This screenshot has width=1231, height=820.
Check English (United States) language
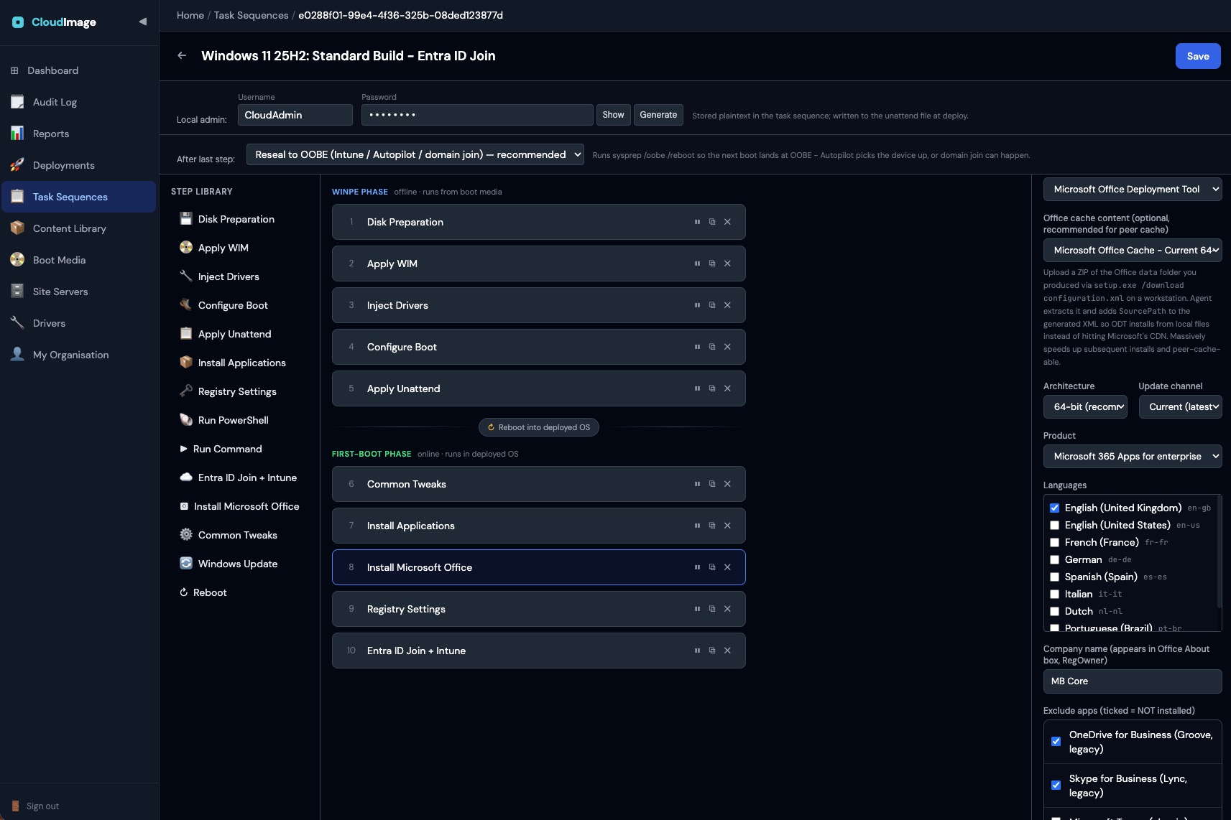(x=1054, y=525)
